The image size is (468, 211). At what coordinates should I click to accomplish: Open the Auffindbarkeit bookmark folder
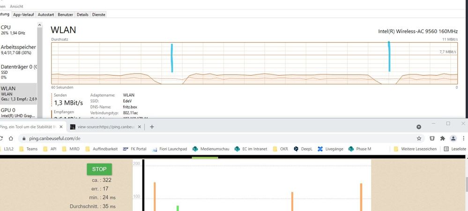pos(102,149)
